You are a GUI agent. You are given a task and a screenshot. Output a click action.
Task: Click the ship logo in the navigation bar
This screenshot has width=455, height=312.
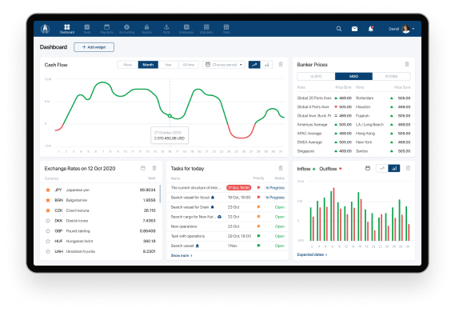(x=46, y=29)
